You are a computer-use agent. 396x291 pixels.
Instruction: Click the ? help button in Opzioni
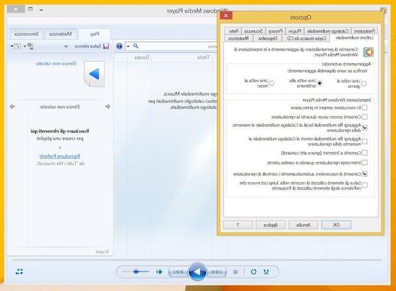click(x=238, y=225)
